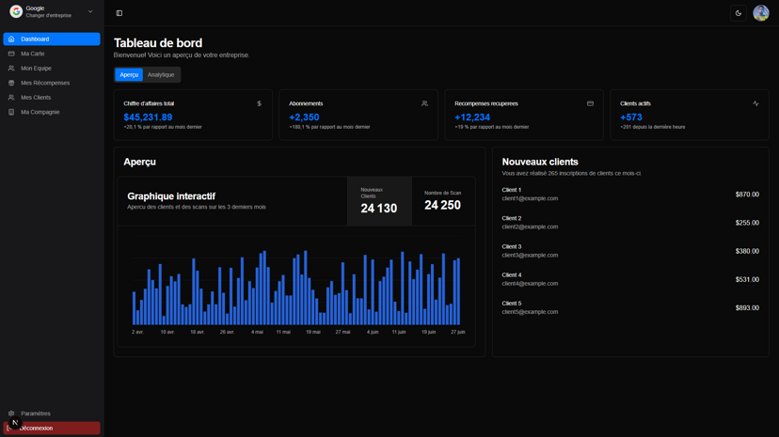Click the Google company logo

pos(16,11)
